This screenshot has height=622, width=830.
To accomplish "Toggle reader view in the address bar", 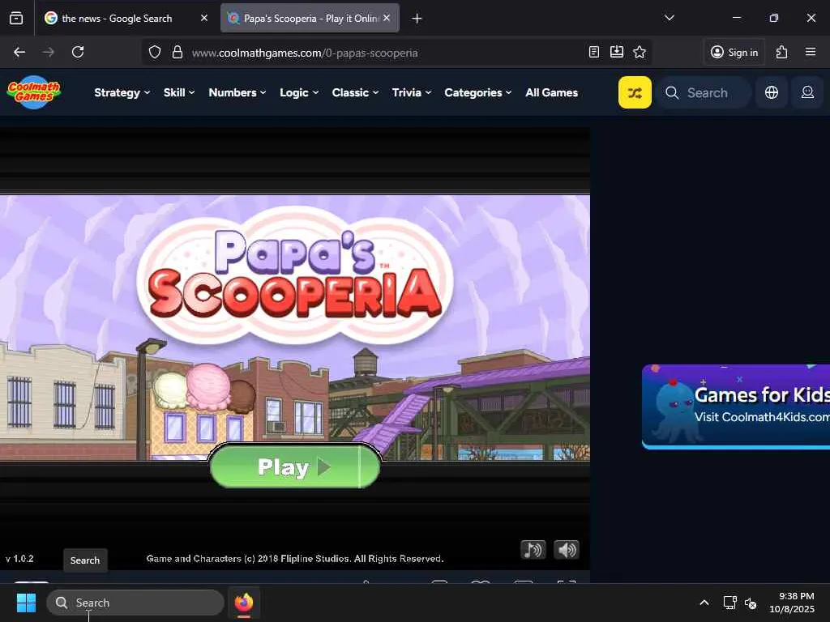I will point(594,52).
